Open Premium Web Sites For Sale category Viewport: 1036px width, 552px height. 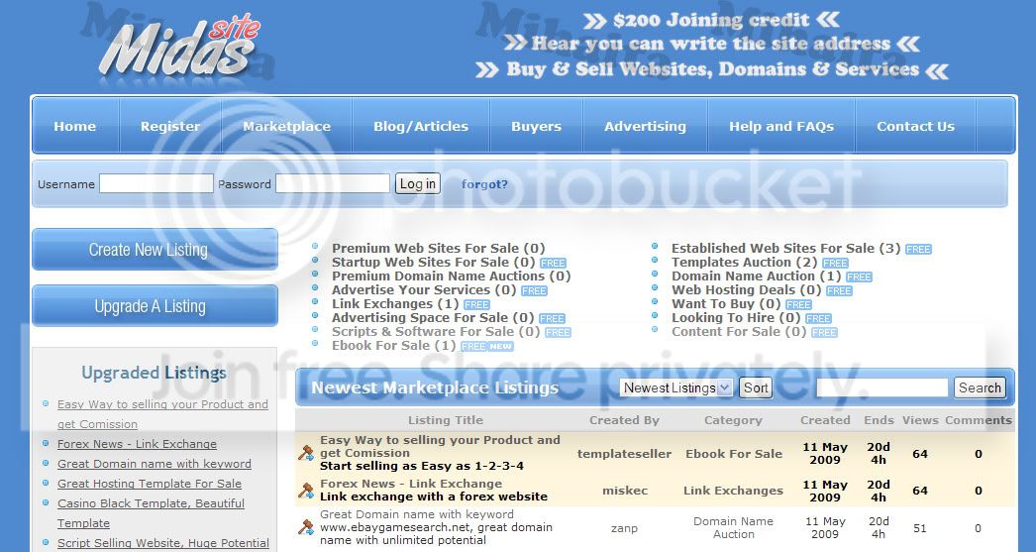click(x=438, y=249)
